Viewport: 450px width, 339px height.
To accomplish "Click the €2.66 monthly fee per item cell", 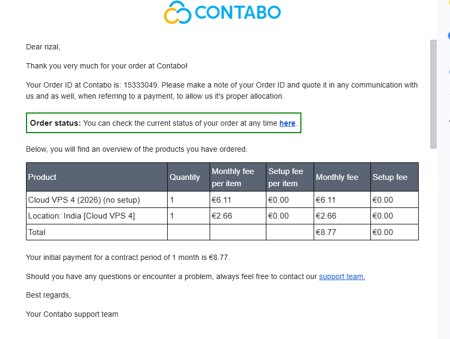I will tap(238, 216).
